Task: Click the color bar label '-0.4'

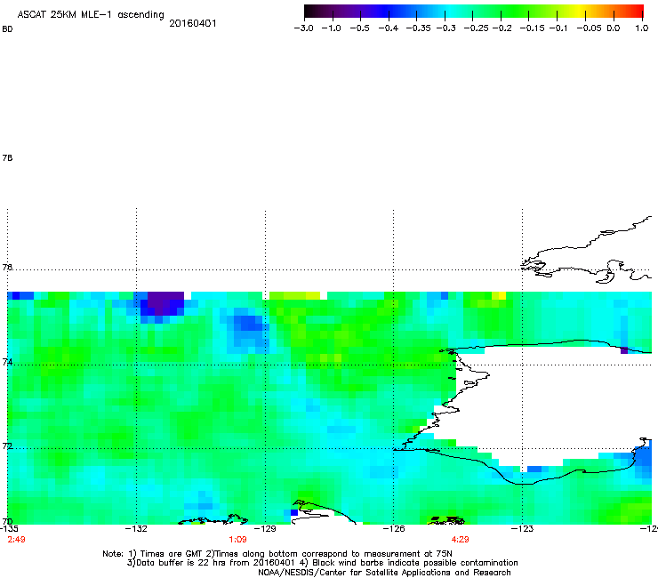Action: click(x=389, y=28)
